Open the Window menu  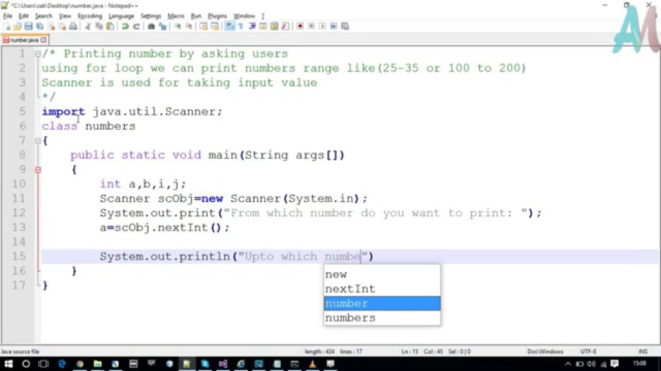point(244,16)
